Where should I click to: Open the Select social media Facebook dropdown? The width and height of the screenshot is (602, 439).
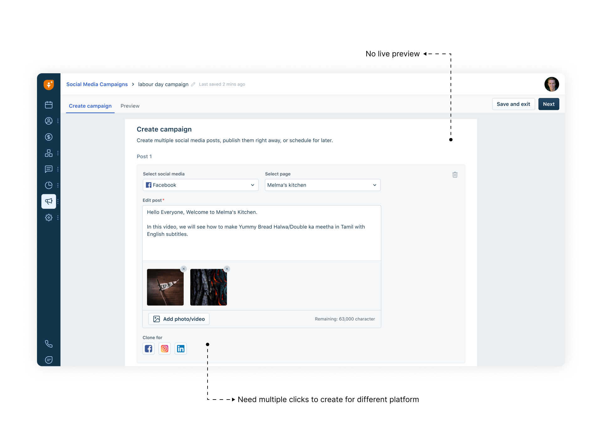coord(201,185)
